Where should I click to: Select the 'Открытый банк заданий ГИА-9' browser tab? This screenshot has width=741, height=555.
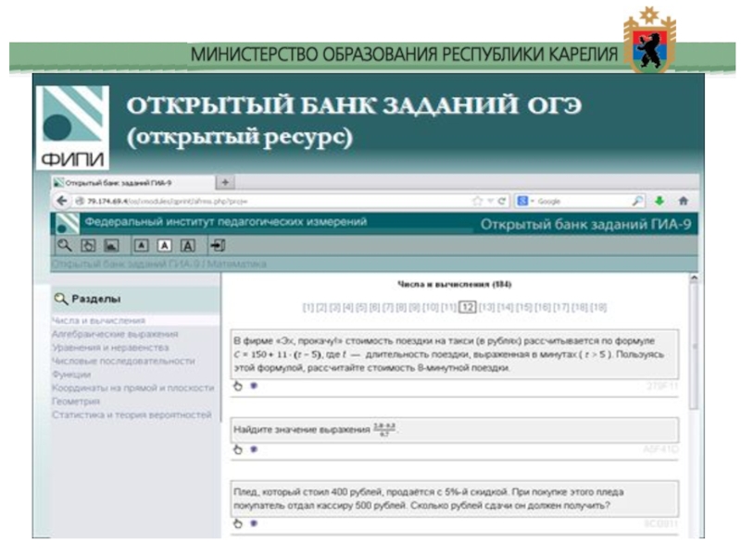click(x=132, y=182)
